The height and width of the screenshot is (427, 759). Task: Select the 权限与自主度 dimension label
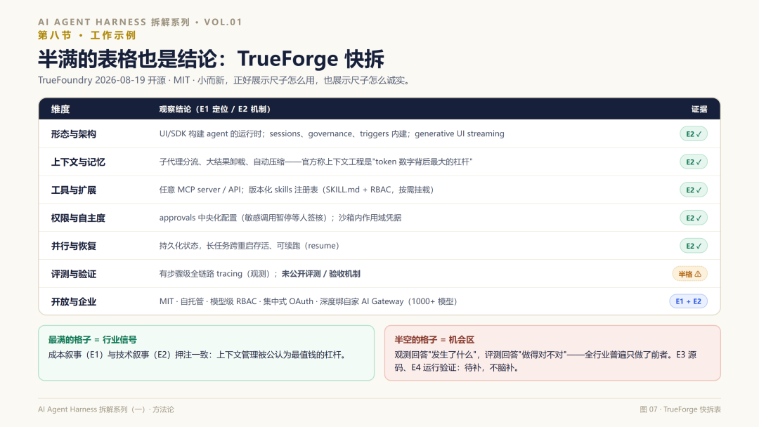click(78, 218)
